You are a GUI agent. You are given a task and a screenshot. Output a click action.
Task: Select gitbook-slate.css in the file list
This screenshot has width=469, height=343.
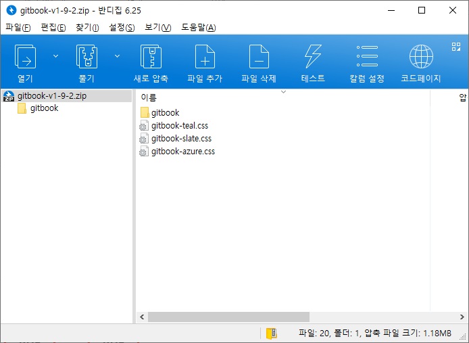[x=181, y=139]
